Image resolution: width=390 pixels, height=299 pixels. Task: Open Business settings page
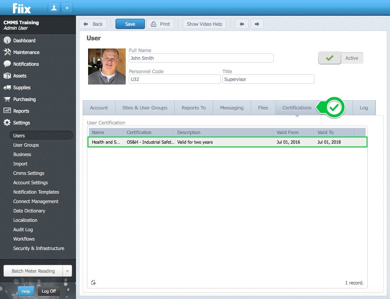click(22, 155)
